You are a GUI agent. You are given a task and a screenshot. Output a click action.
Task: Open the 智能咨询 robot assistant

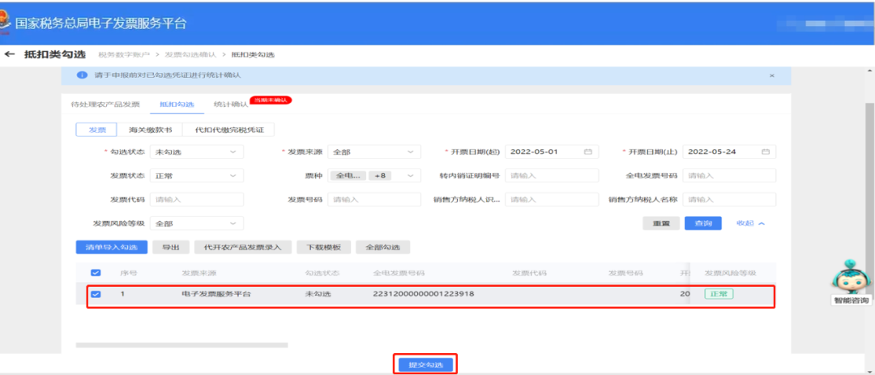click(851, 280)
